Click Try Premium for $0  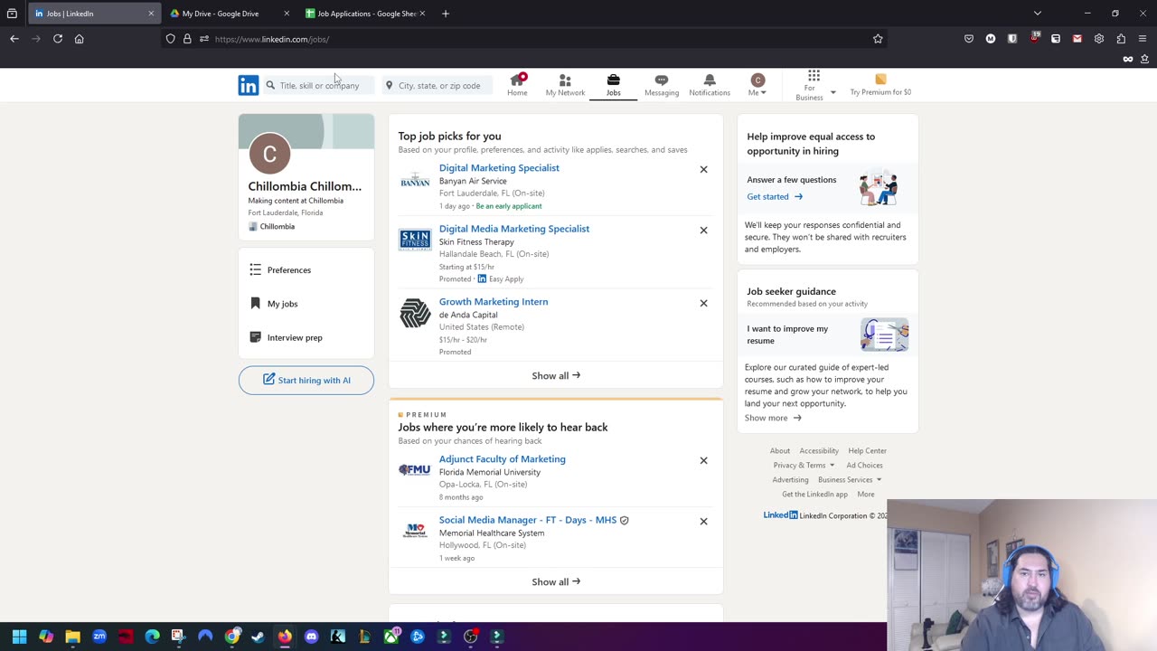coord(880,85)
